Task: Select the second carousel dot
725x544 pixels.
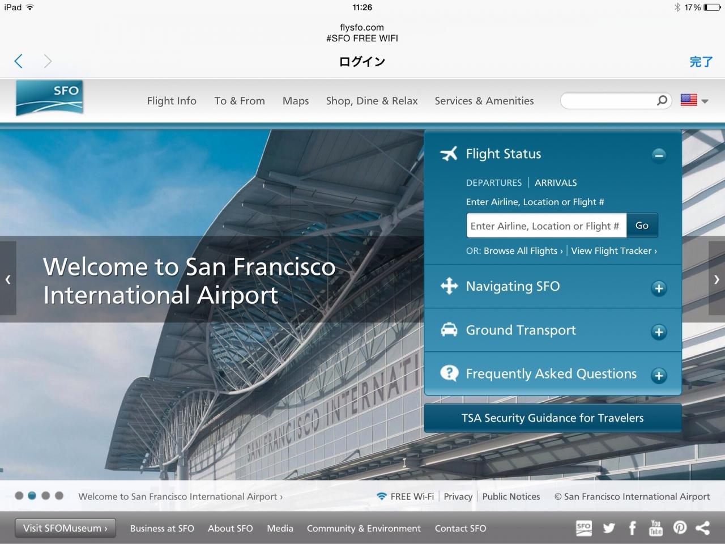Action: [32, 496]
